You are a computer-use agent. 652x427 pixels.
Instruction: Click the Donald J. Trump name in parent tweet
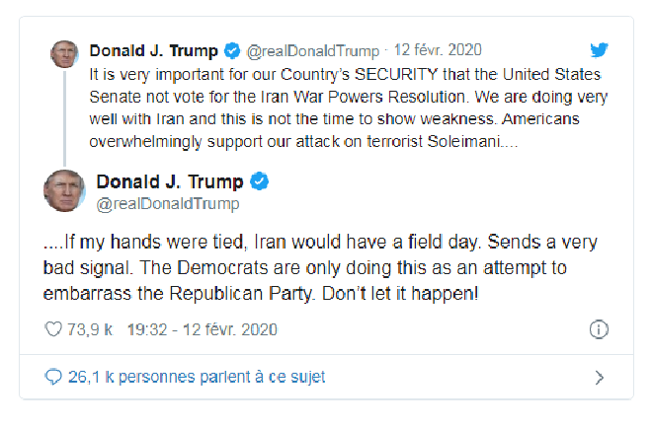pyautogui.click(x=154, y=50)
